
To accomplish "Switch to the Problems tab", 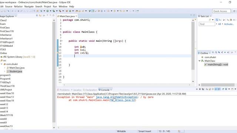I will coord(63,90).
